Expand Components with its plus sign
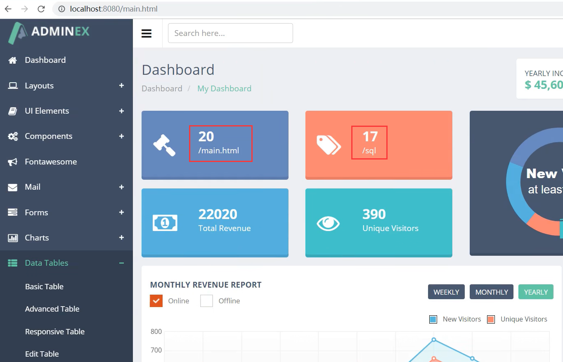 (121, 136)
